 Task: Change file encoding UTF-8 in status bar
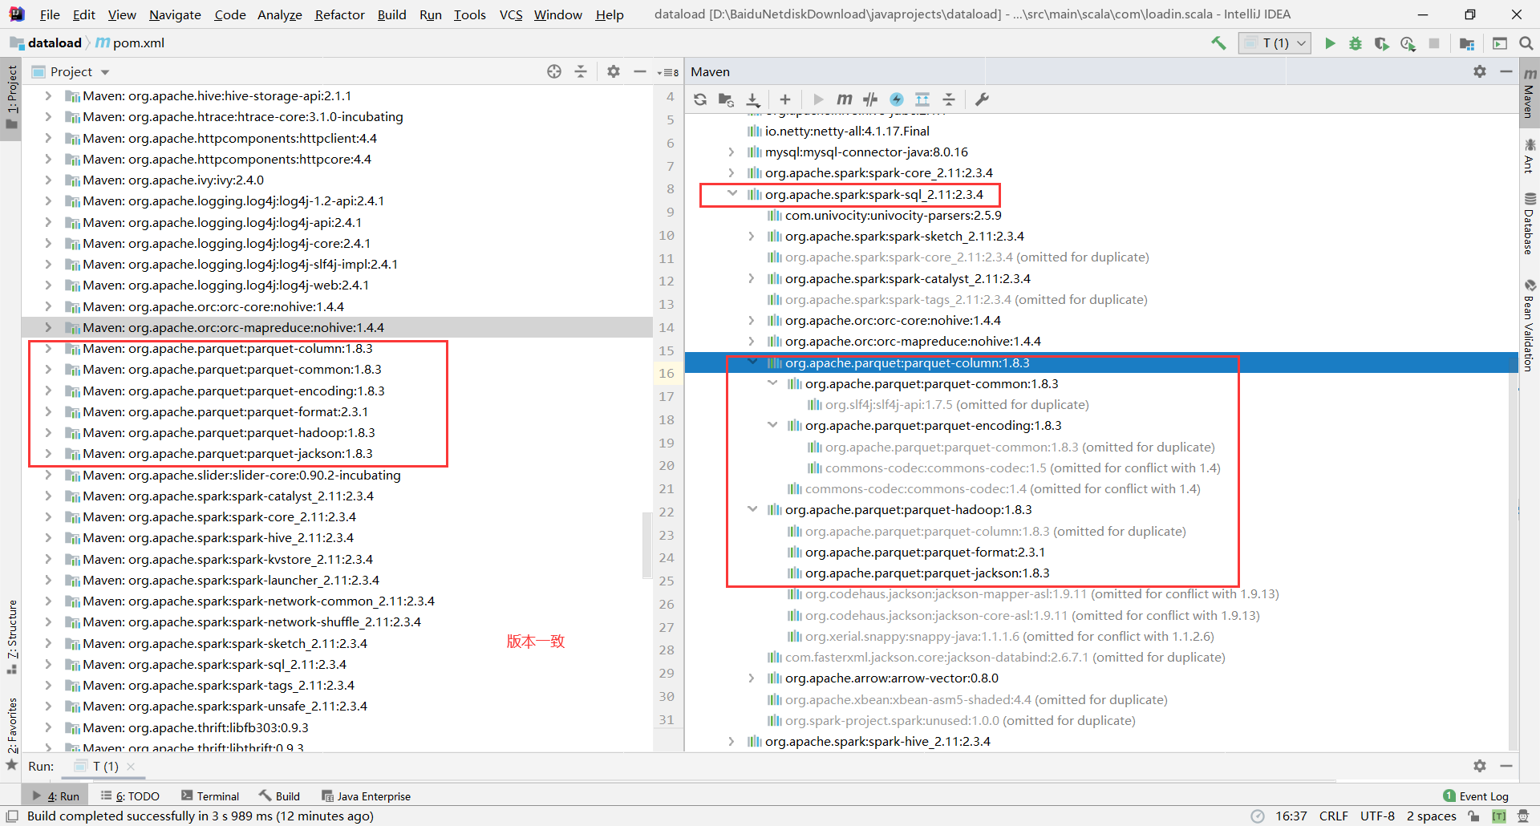tap(1377, 816)
